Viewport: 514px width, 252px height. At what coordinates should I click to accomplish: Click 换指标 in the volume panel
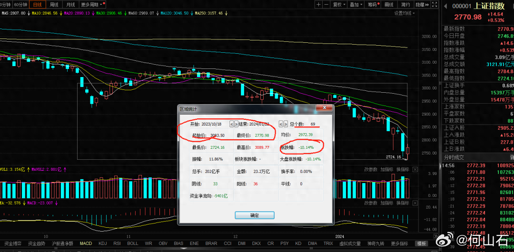point(403,169)
